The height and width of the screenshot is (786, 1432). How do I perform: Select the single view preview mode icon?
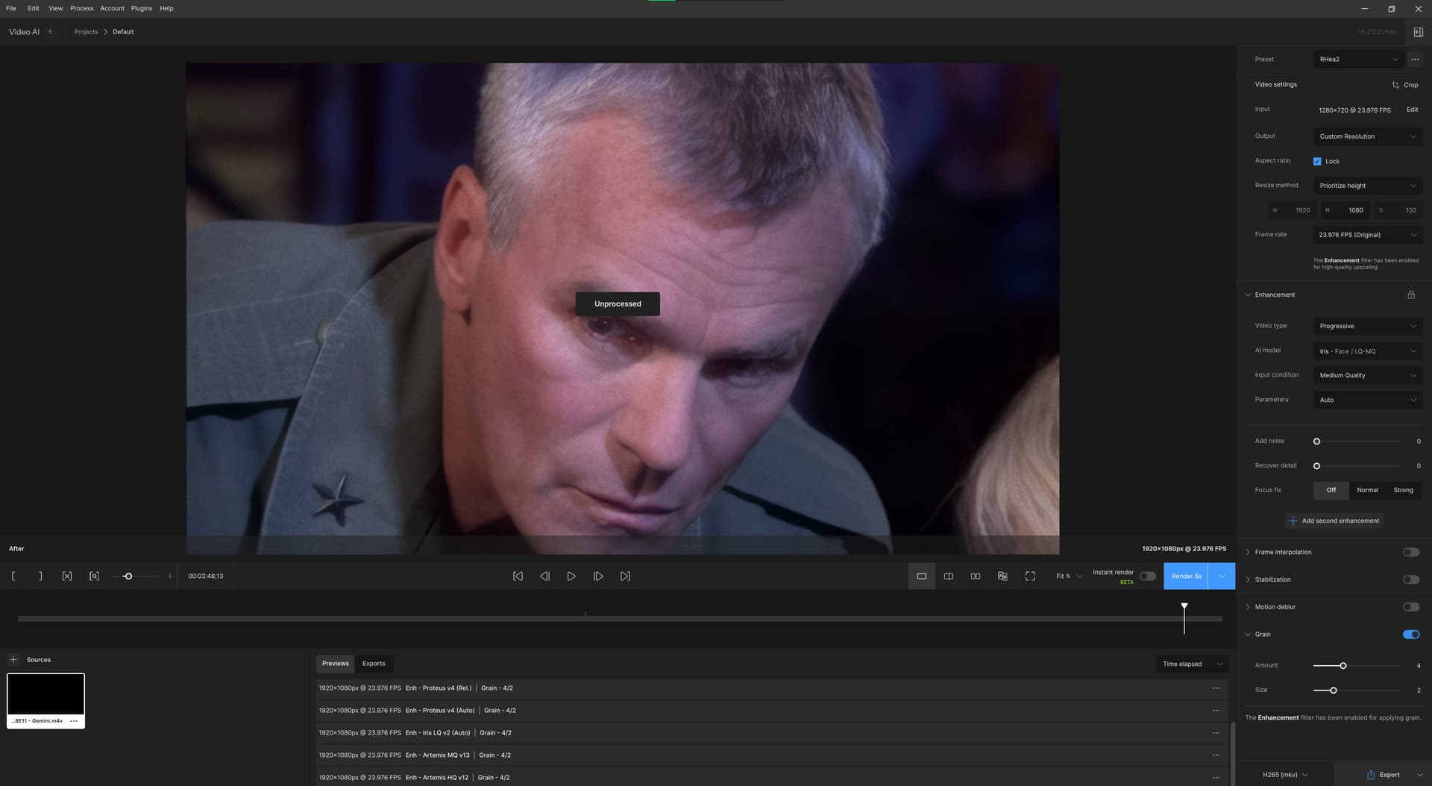click(x=921, y=576)
